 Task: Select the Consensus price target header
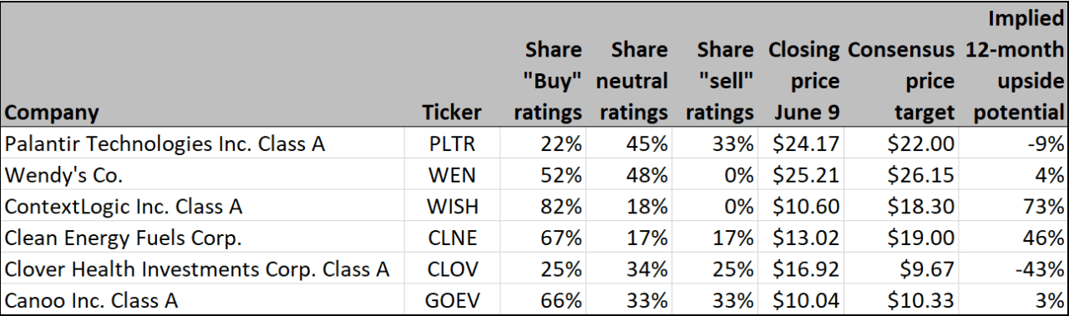coord(901,81)
